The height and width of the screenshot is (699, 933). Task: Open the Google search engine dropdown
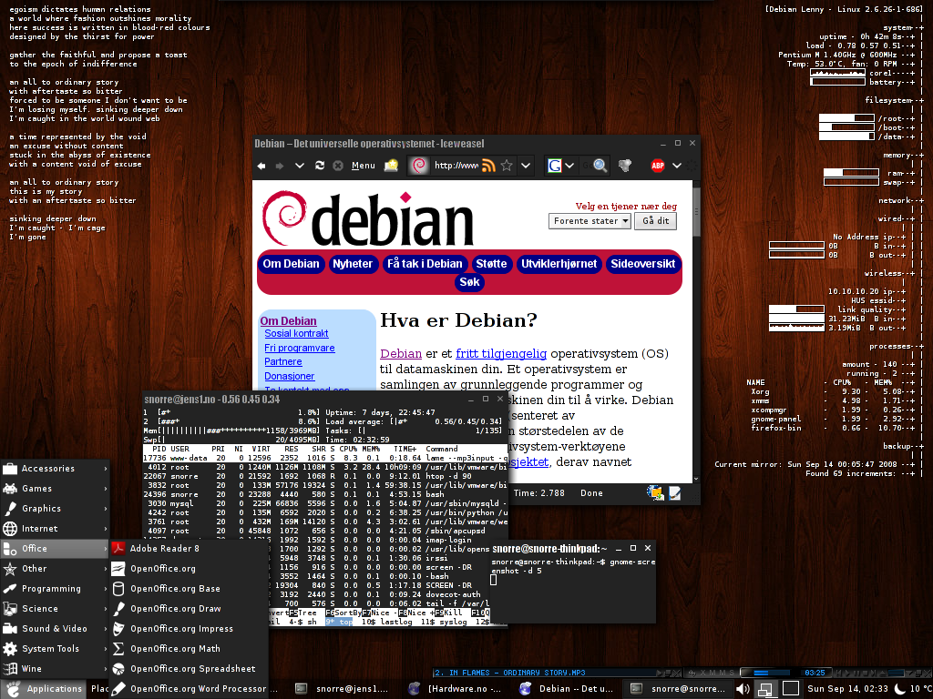[569, 166]
